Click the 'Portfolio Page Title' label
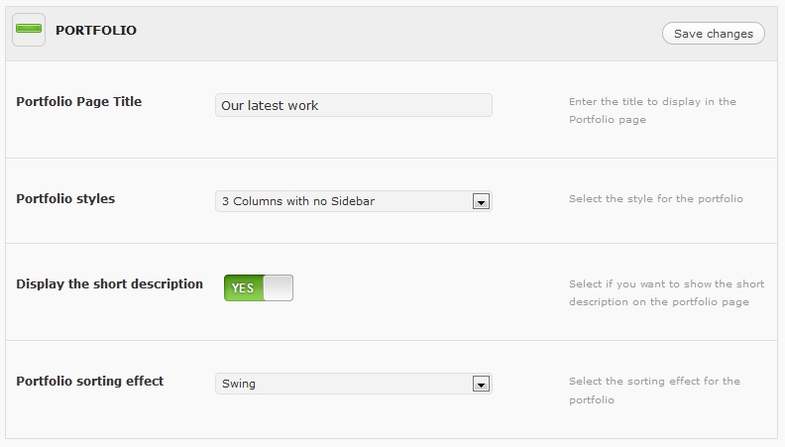Screen dimensions: 785x447 pos(79,101)
